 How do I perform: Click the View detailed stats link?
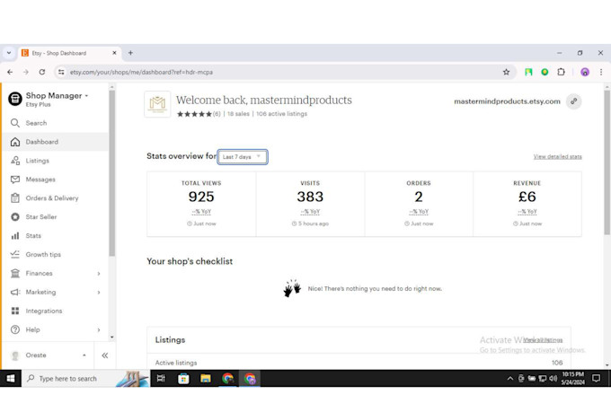557,156
